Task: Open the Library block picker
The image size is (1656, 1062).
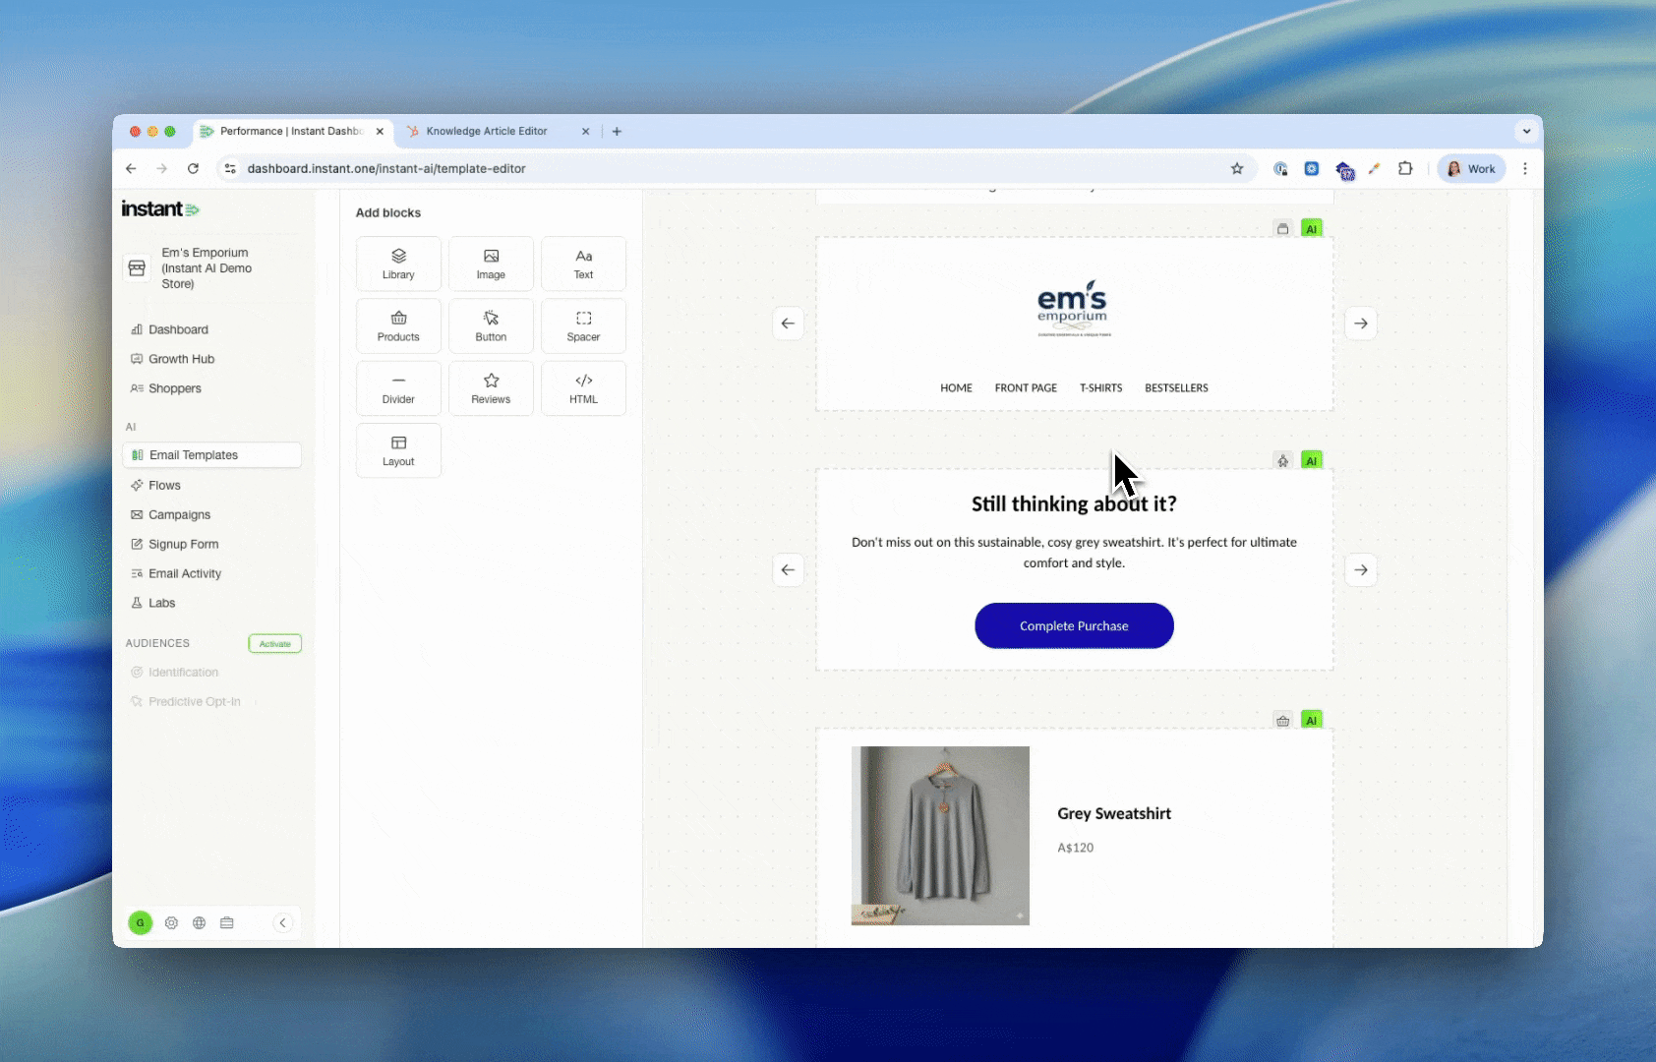Action: tap(398, 263)
